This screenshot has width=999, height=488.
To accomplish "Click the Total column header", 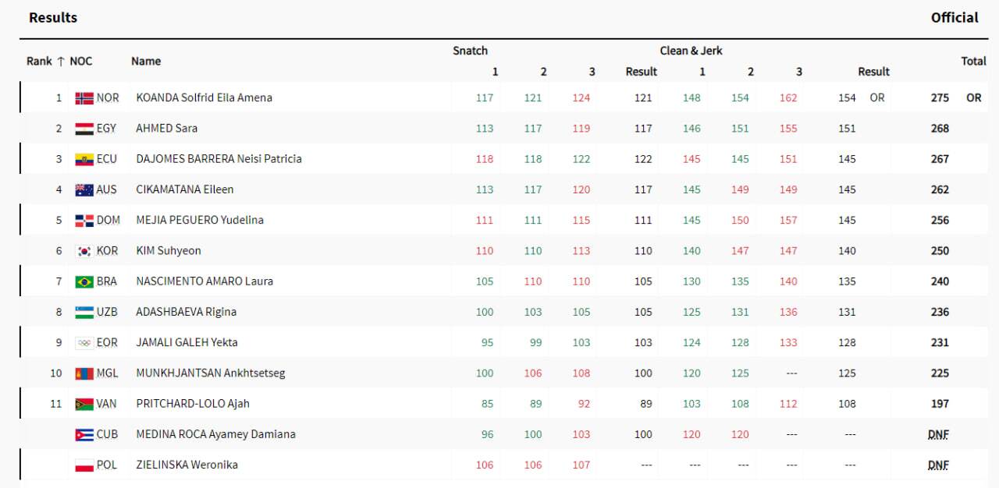I will click(x=973, y=61).
